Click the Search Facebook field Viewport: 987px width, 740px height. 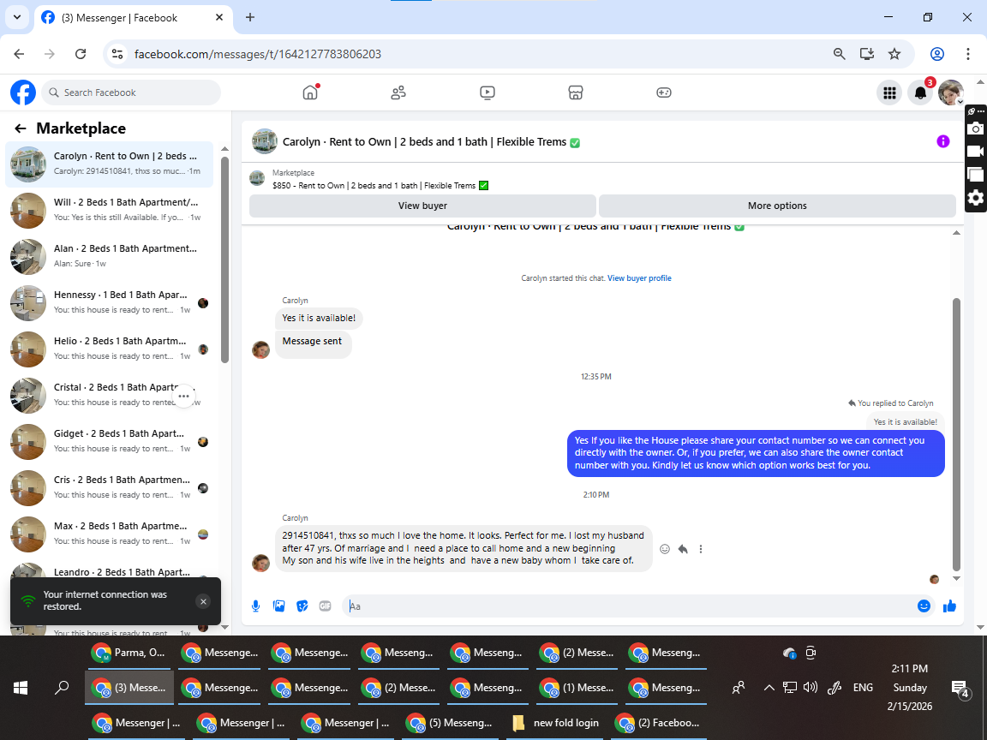[132, 92]
